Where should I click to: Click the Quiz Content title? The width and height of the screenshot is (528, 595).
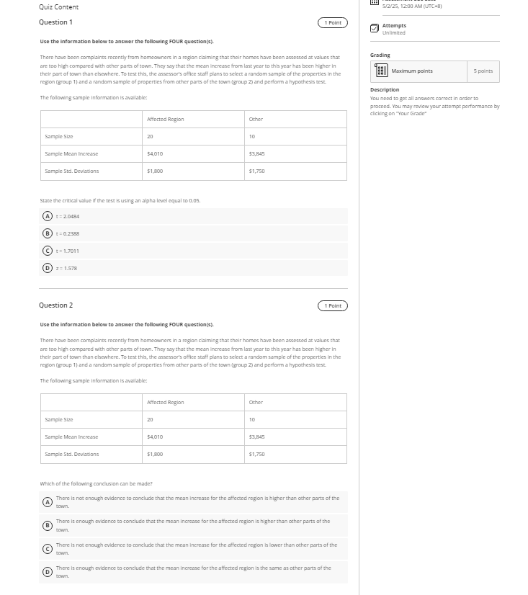tap(59, 7)
